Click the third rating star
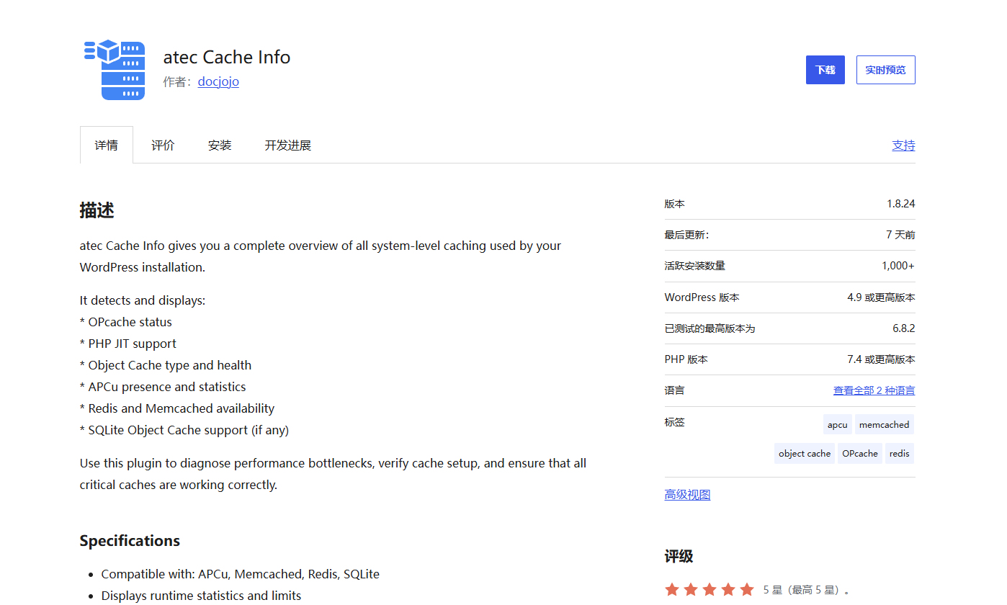This screenshot has height=605, width=1007. (x=710, y=590)
